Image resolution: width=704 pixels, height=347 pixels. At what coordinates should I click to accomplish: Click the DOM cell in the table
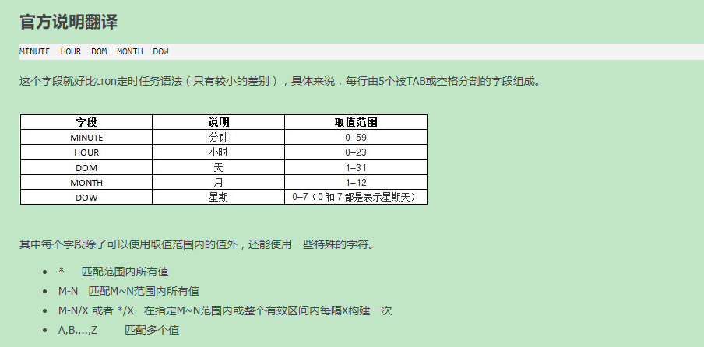[86, 167]
